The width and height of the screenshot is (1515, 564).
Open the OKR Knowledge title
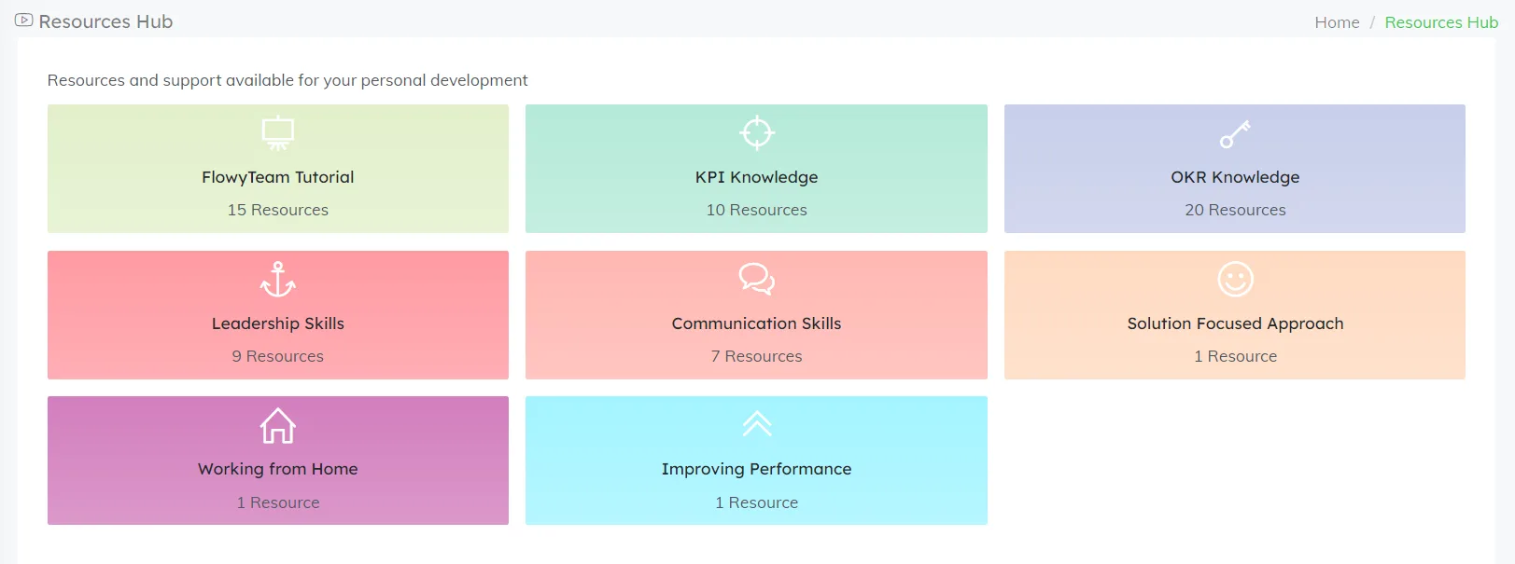click(x=1235, y=177)
